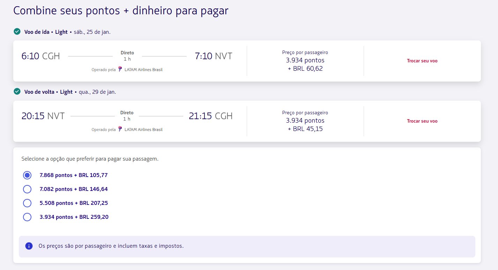Click the 'Combine seus pontos + dinheiro' page title
The height and width of the screenshot is (270, 498).
pos(121,10)
